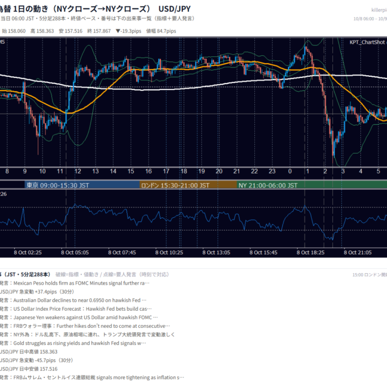Viewport: 387px width, 387px height.
Task: Click the 8 Oct 21:05 timestamp
Action: pos(357,253)
